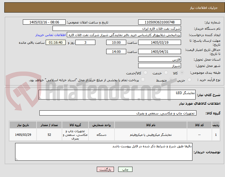Click the item code cell showing --
The image size is (225, 177).
pyautogui.click(x=199, y=135)
